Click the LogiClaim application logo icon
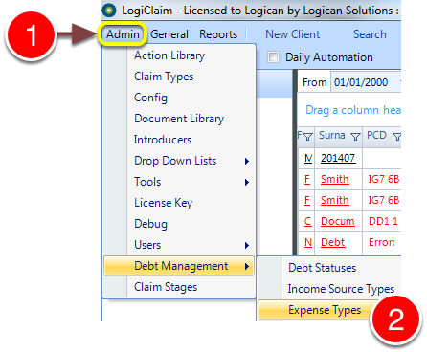The width and height of the screenshot is (427, 352). pyautogui.click(x=109, y=11)
